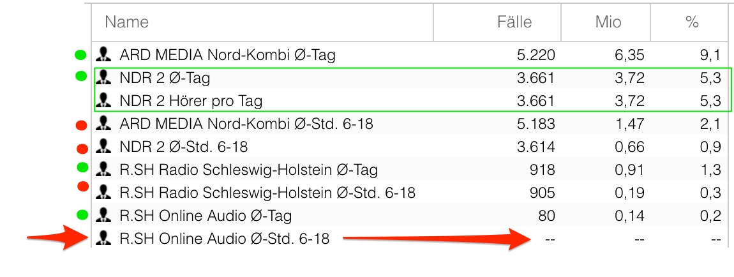Click person icon beside NDR 2 Ø-Tag
Viewport: 734px width, 277px height.
[x=102, y=78]
